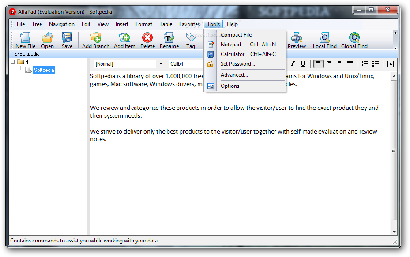
Task: Launch Local Find from the toolbar
Action: point(324,40)
